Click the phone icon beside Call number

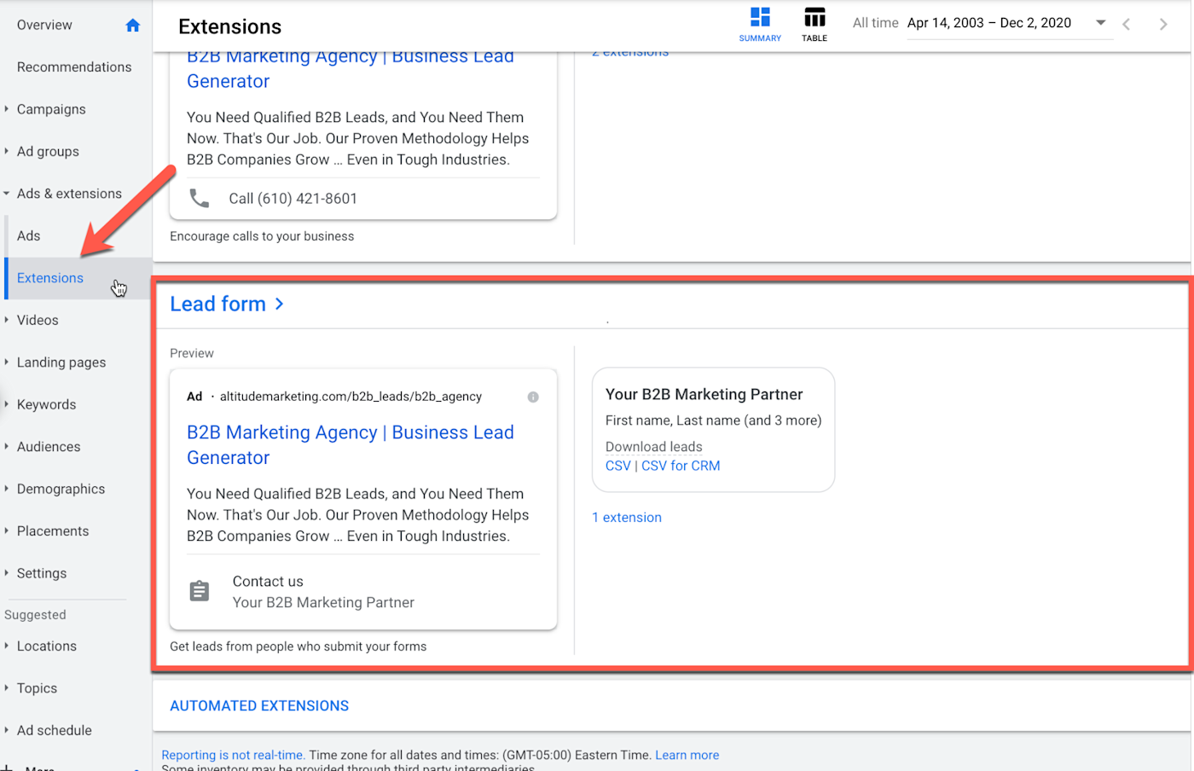point(200,199)
